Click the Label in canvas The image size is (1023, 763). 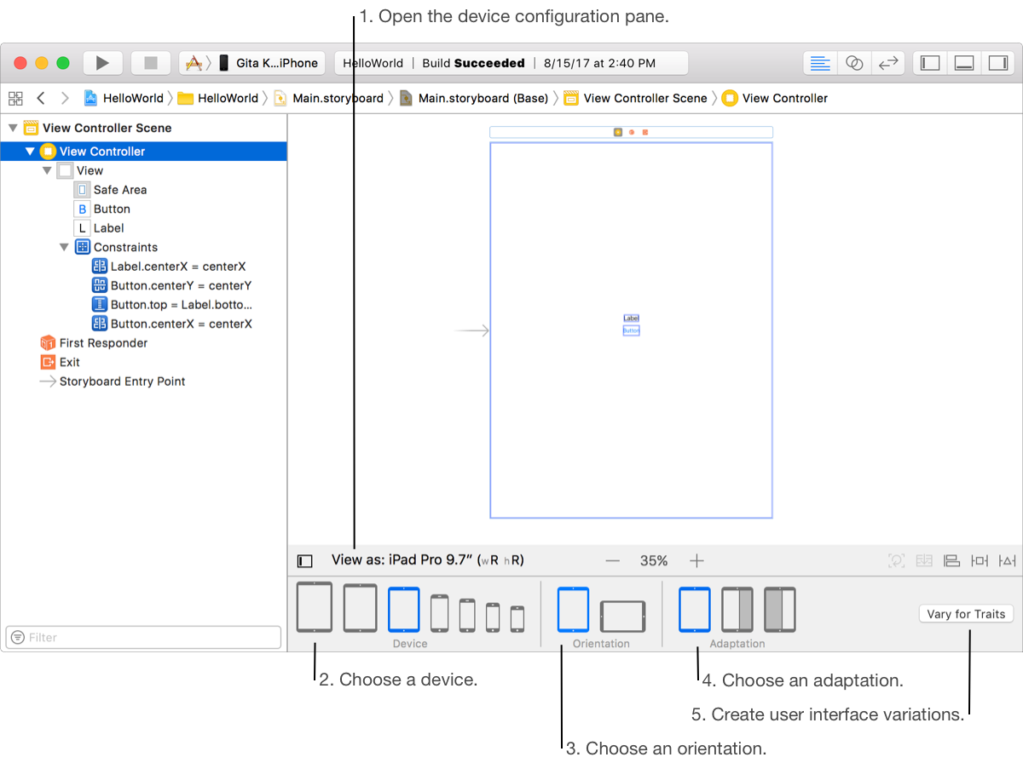click(x=631, y=318)
